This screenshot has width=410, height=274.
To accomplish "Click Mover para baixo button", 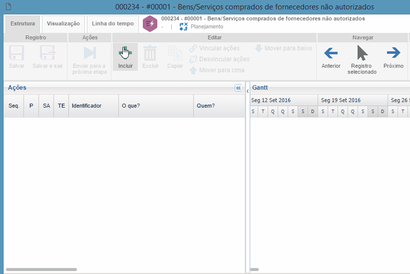I will point(283,48).
